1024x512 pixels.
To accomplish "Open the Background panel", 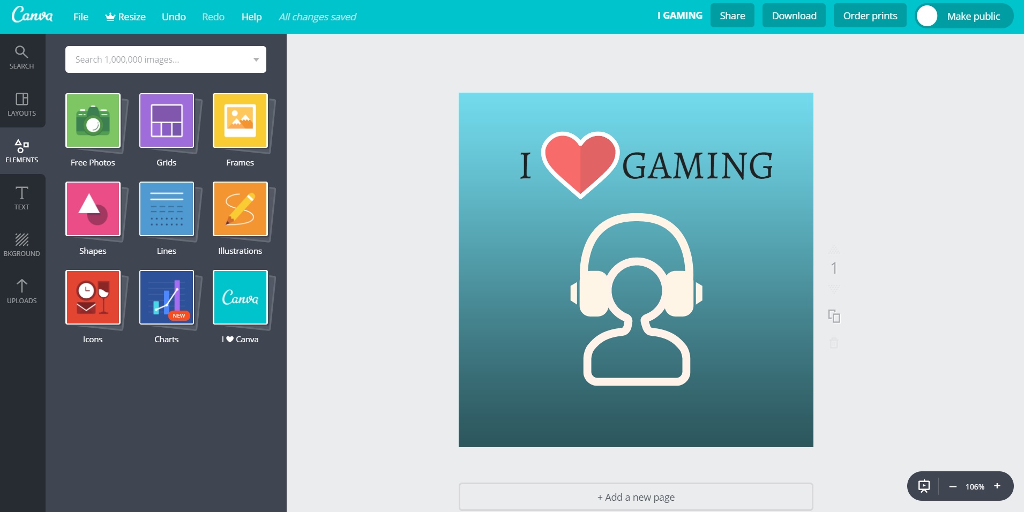I will tap(21, 244).
